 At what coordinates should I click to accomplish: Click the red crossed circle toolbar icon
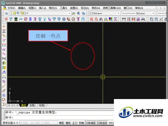26,19
